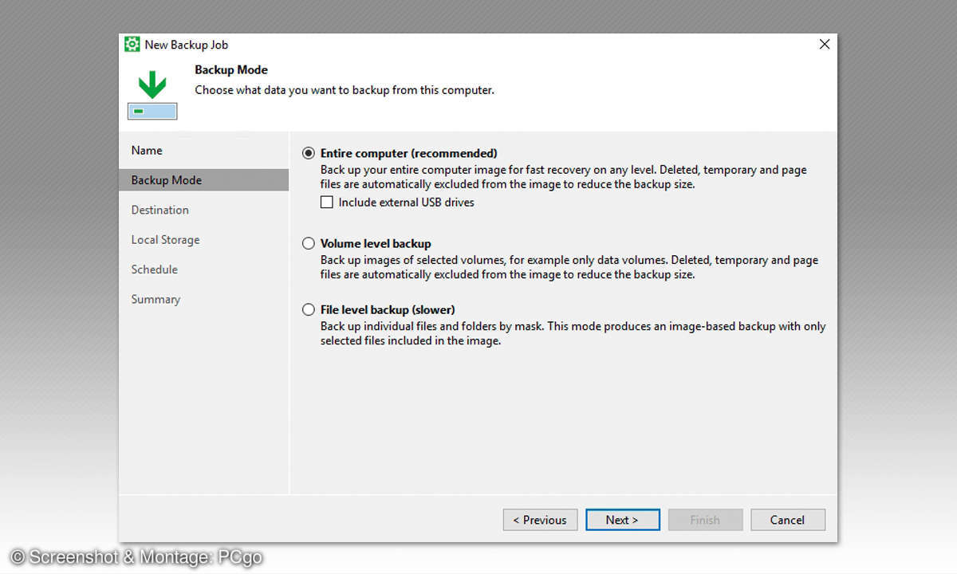Open the Local Storage wizard step
Viewport: 957px width, 574px height.
[x=203, y=240]
